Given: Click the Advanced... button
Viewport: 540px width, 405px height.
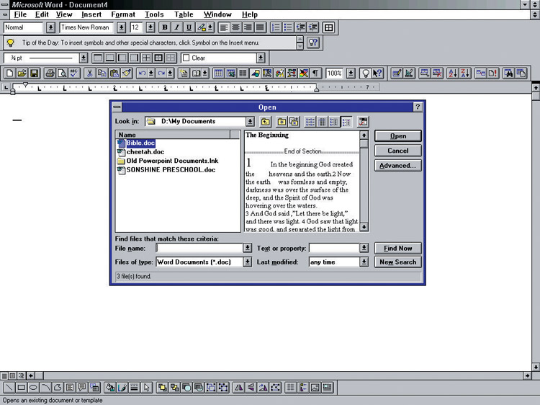Looking at the screenshot, I should (398, 166).
